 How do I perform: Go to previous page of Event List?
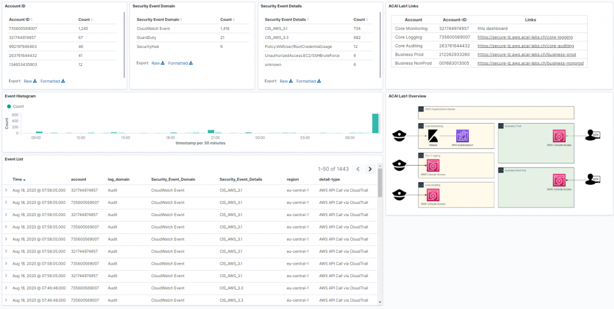point(357,169)
